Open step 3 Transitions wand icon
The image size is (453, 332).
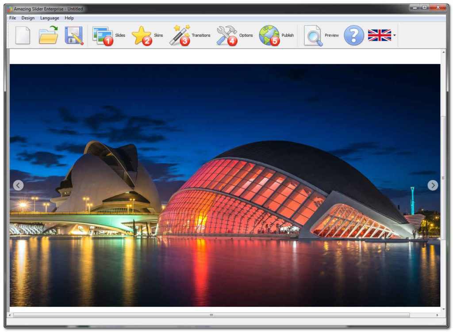click(179, 35)
